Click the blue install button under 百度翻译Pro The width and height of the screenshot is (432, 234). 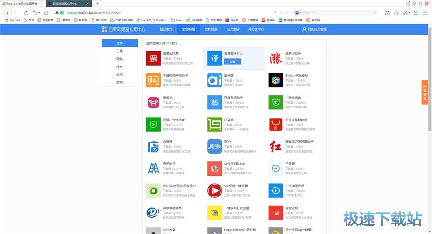point(233,62)
